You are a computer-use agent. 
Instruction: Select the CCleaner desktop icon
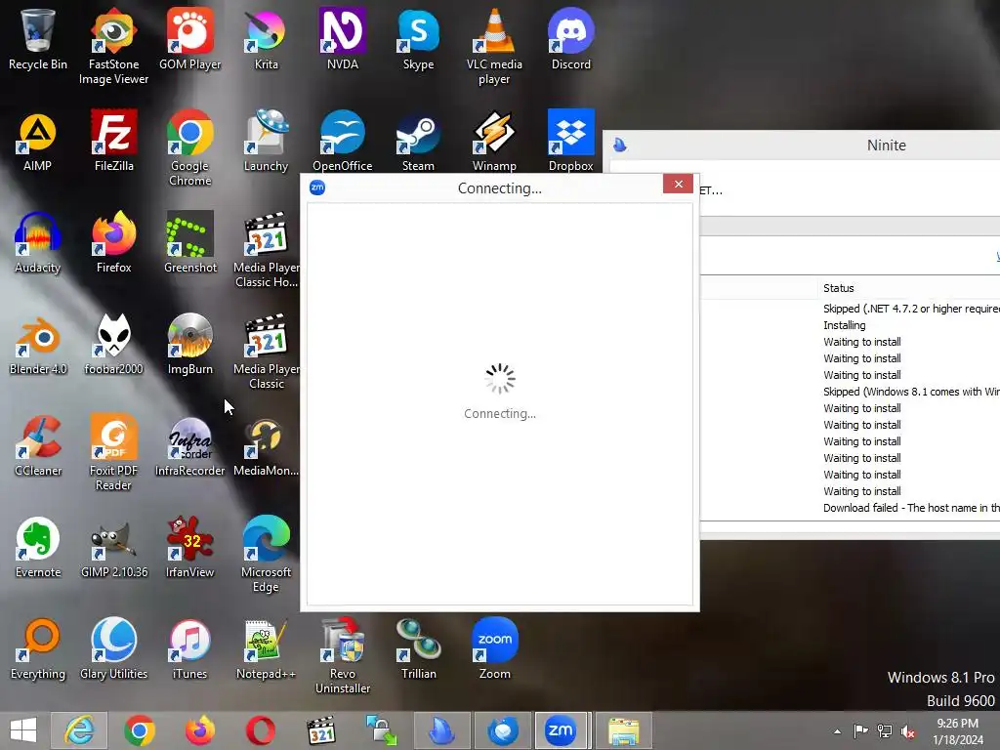click(x=38, y=445)
